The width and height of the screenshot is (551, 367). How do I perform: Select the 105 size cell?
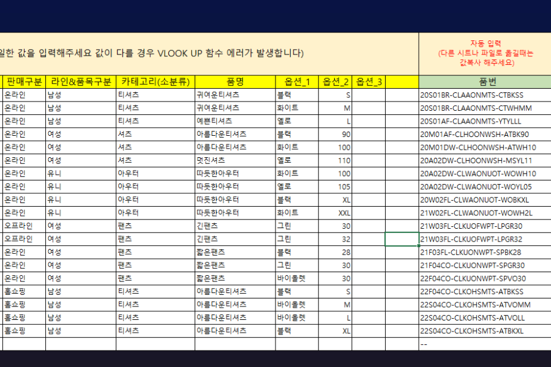[x=335, y=187]
